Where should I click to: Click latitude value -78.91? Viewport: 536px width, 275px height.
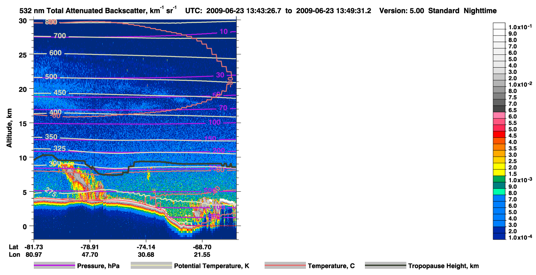(x=90, y=247)
